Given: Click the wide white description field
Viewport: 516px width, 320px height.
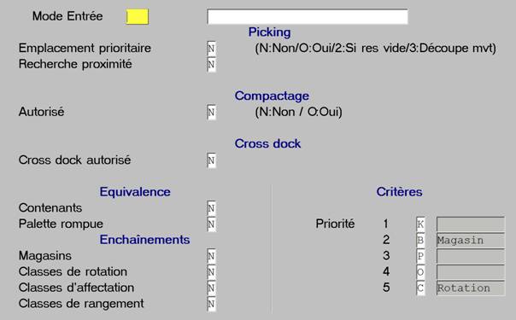Looking at the screenshot, I should 308,16.
